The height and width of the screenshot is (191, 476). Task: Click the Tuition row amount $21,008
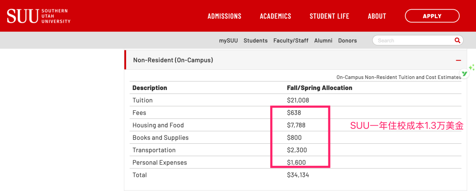click(x=298, y=100)
